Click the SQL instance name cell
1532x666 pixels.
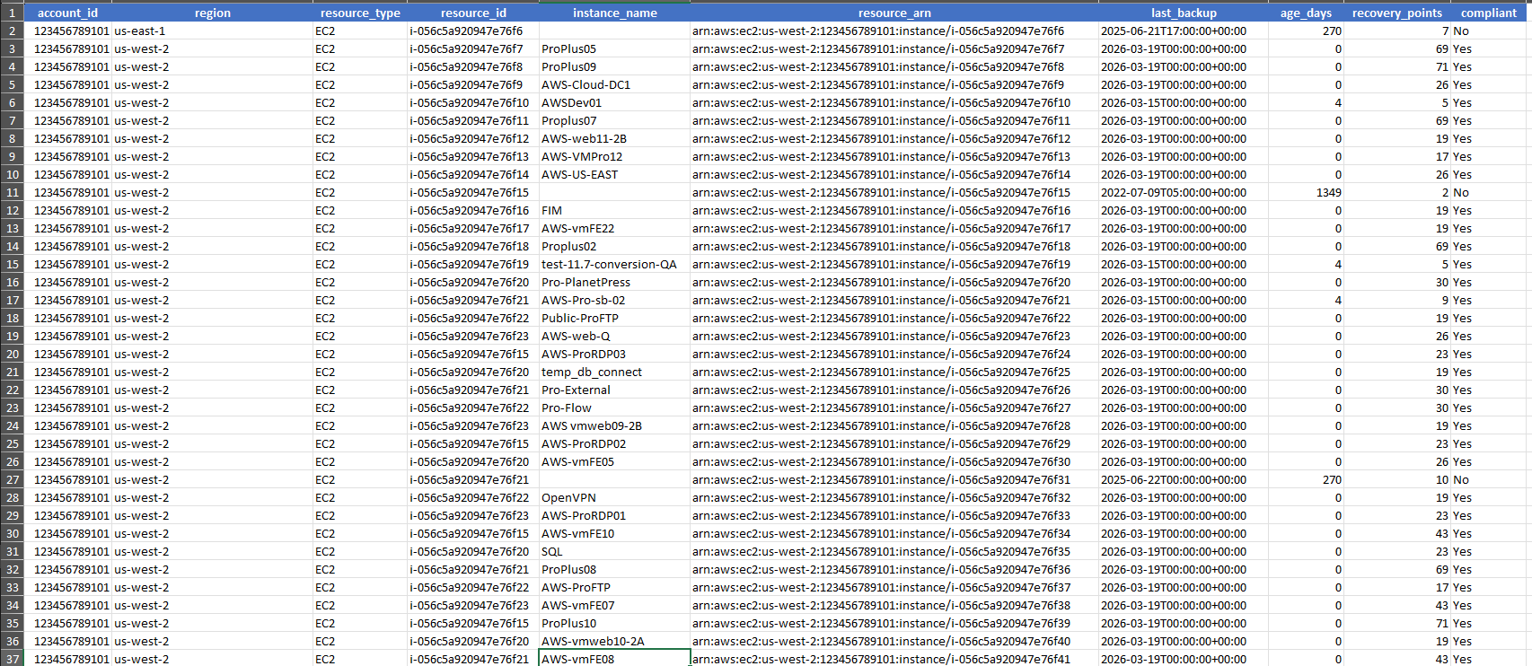click(614, 551)
